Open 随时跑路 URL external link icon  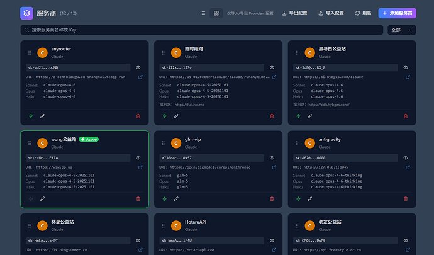coord(274,77)
